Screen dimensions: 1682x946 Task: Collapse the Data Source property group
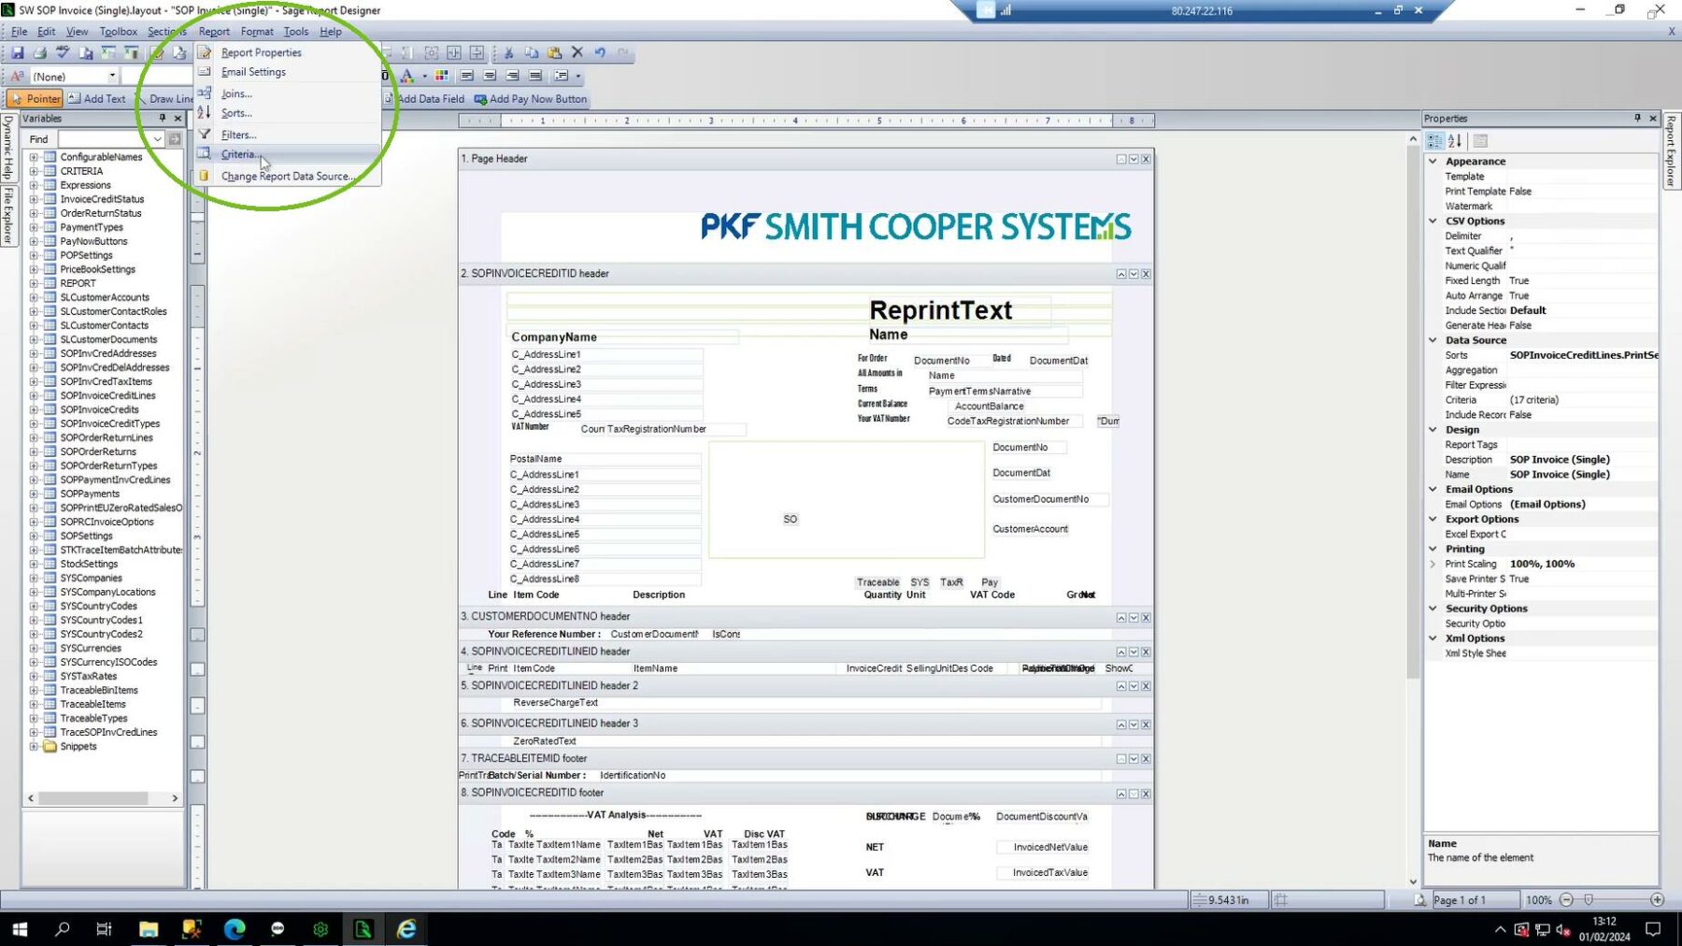tap(1433, 340)
